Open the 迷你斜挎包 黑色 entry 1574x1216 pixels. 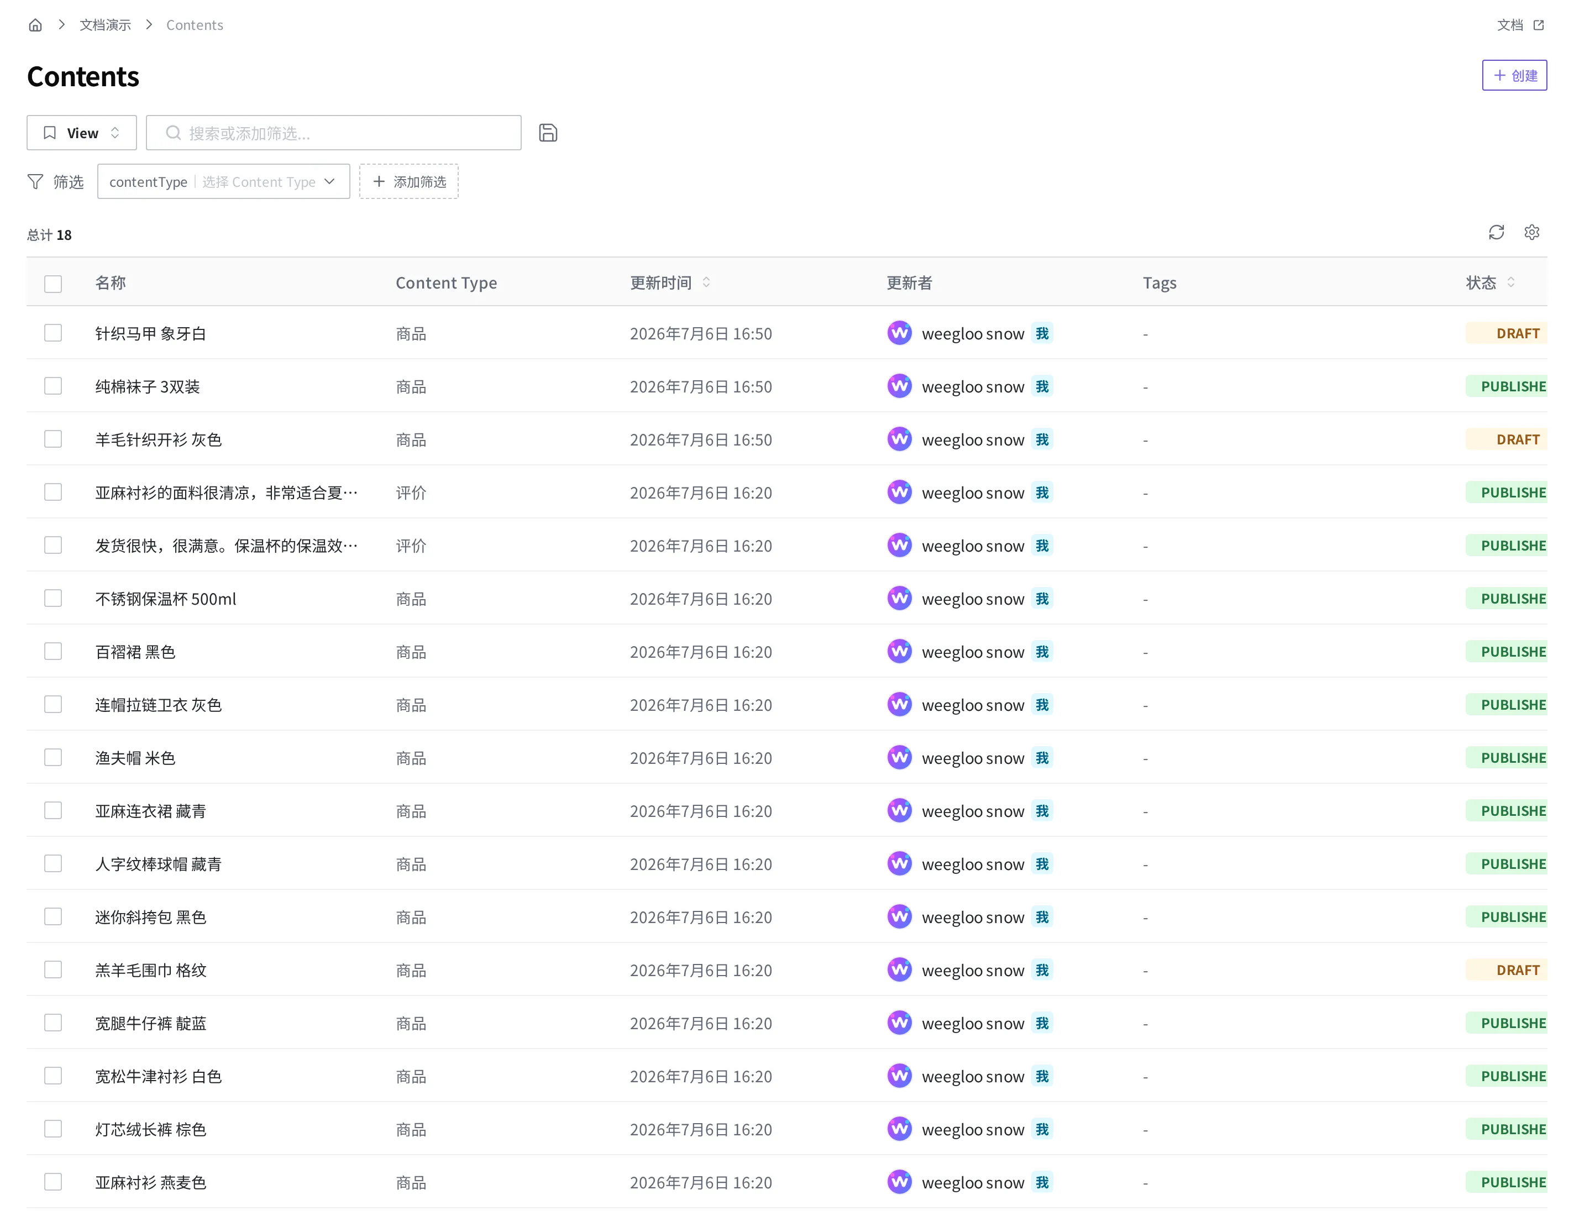click(x=151, y=917)
